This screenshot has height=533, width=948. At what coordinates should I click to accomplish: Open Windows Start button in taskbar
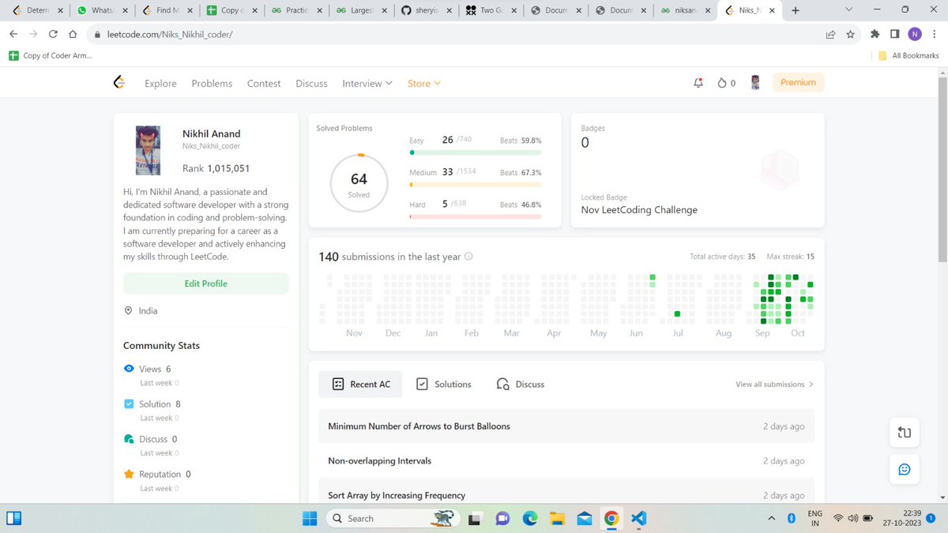(310, 518)
